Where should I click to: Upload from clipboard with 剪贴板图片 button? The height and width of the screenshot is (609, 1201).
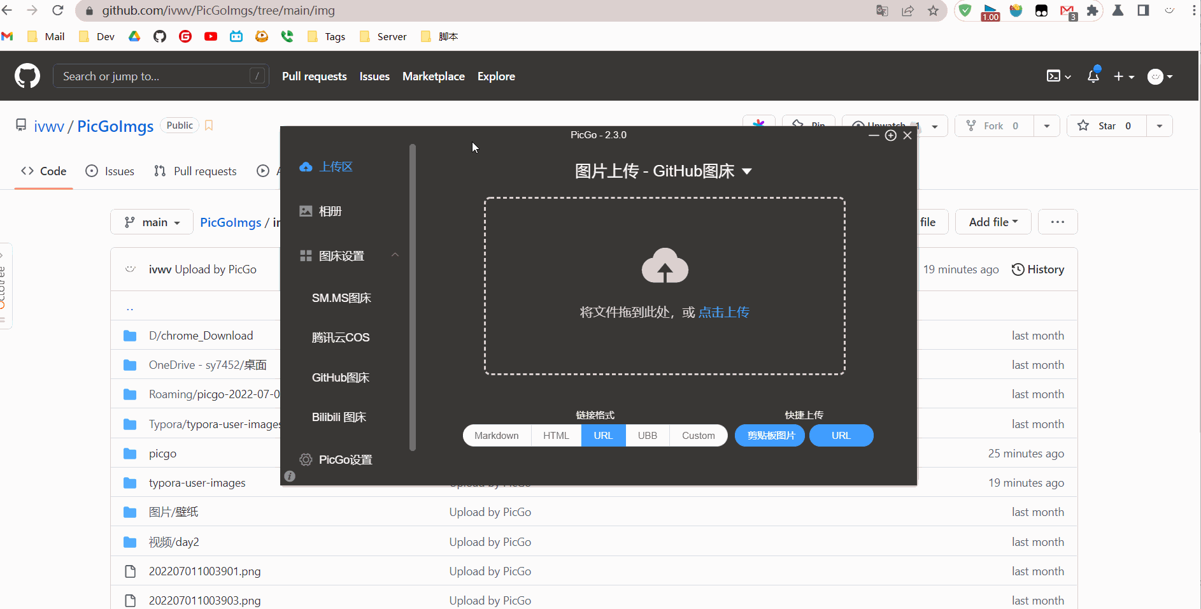[771, 436]
